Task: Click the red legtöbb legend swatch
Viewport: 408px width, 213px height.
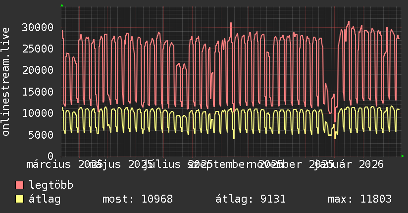Action: pos(19,185)
